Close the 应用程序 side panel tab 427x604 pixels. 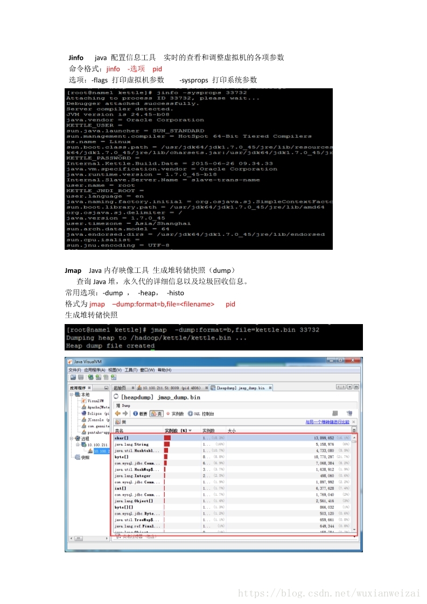coord(89,388)
